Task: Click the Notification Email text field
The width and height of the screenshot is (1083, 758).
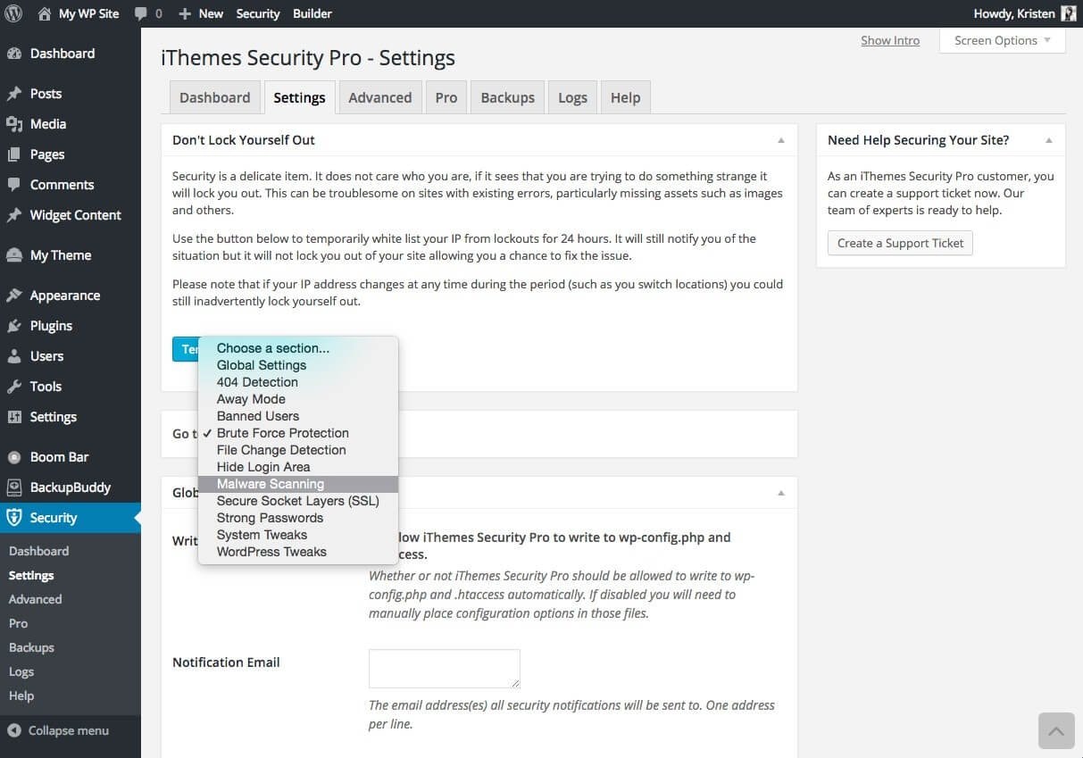Action: point(445,669)
